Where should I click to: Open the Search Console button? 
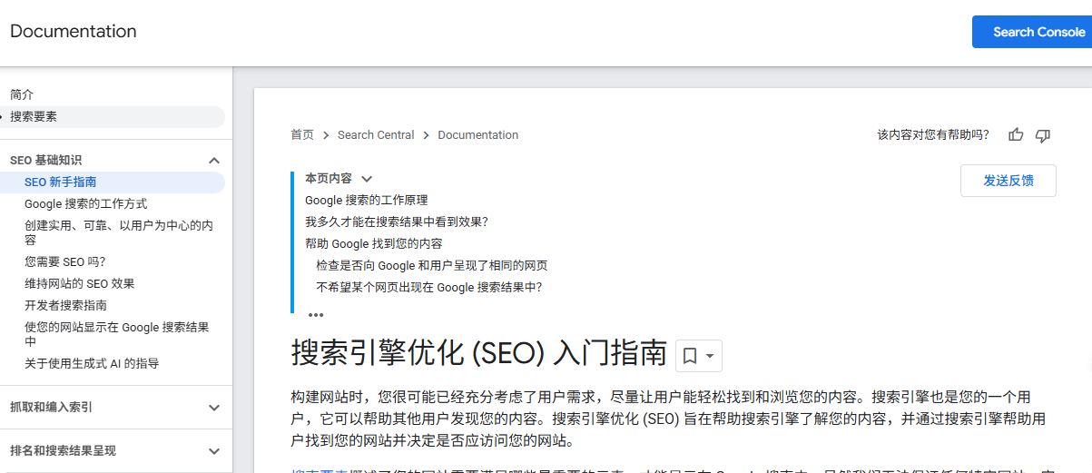(1031, 32)
